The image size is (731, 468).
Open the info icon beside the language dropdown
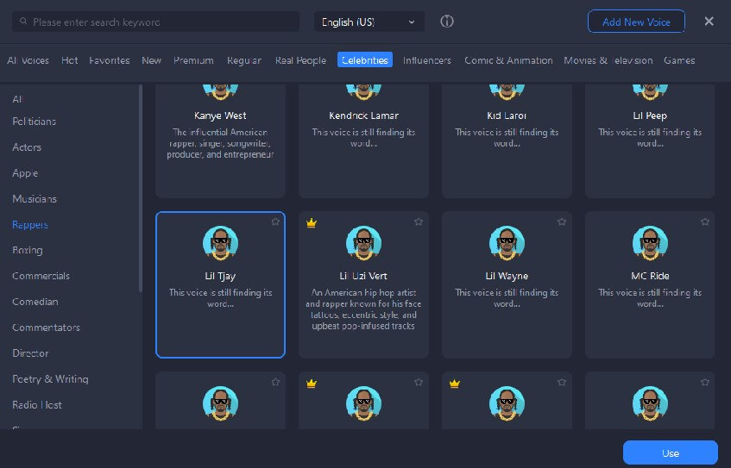click(x=446, y=22)
